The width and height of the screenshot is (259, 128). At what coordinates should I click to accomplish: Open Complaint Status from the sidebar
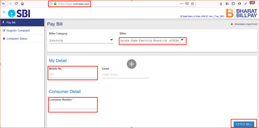click(22, 39)
